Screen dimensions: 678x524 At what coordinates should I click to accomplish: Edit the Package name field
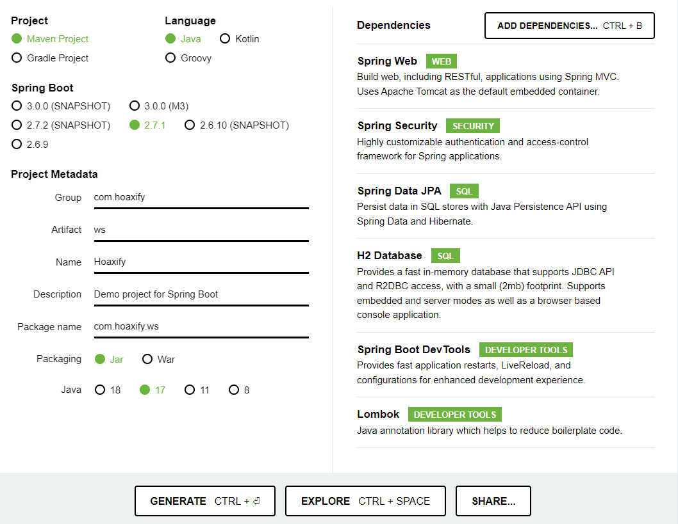point(201,327)
